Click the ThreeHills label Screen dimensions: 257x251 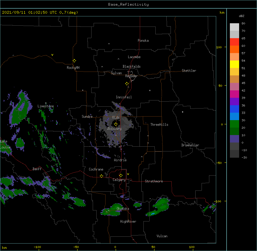(159, 125)
